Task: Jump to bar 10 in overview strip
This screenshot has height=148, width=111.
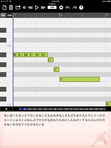Action: click(67, 109)
